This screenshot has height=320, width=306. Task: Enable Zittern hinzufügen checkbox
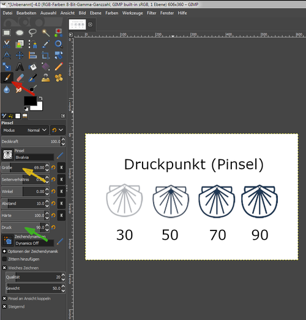click(x=4, y=259)
